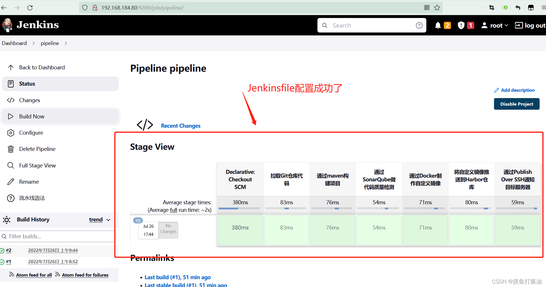Image resolution: width=546 pixels, height=287 pixels.
Task: Click the screenshot crop extension icon
Action: pyautogui.click(x=492, y=8)
